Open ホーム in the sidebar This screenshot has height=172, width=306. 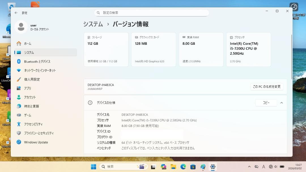point(46,44)
